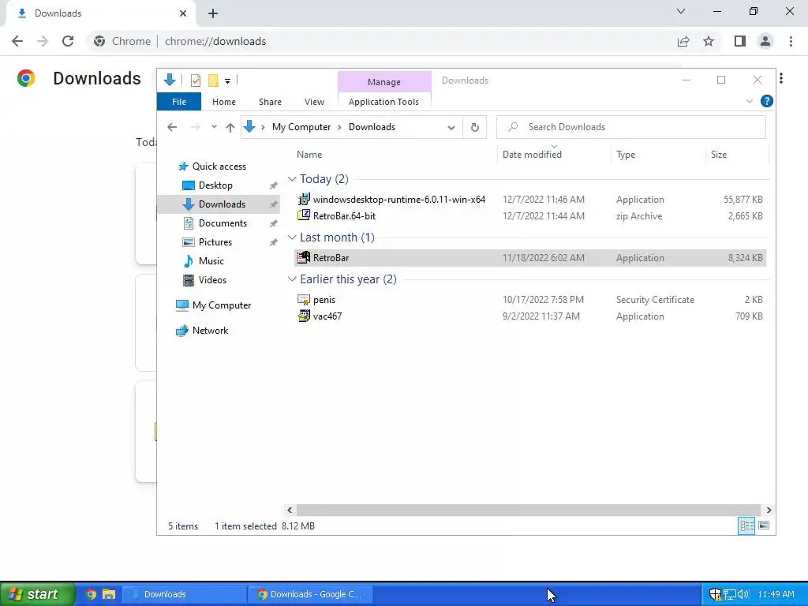Open the Downloads page more actions menu

[x=781, y=78]
